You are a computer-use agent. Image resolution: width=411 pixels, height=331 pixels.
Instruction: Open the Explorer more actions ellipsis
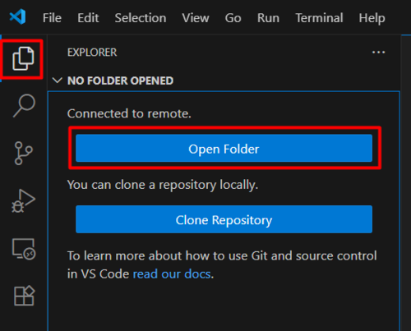click(378, 52)
